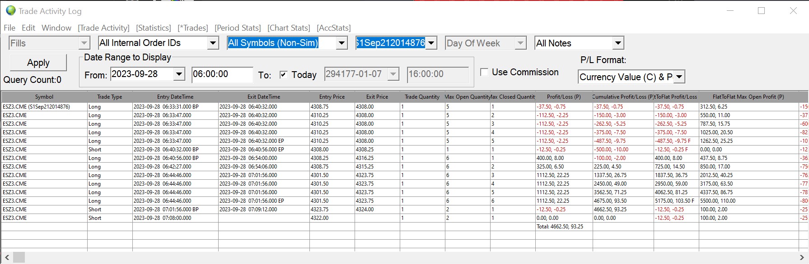This screenshot has width=809, height=264.
Task: Enable the Use Commission checkbox
Action: click(x=484, y=72)
